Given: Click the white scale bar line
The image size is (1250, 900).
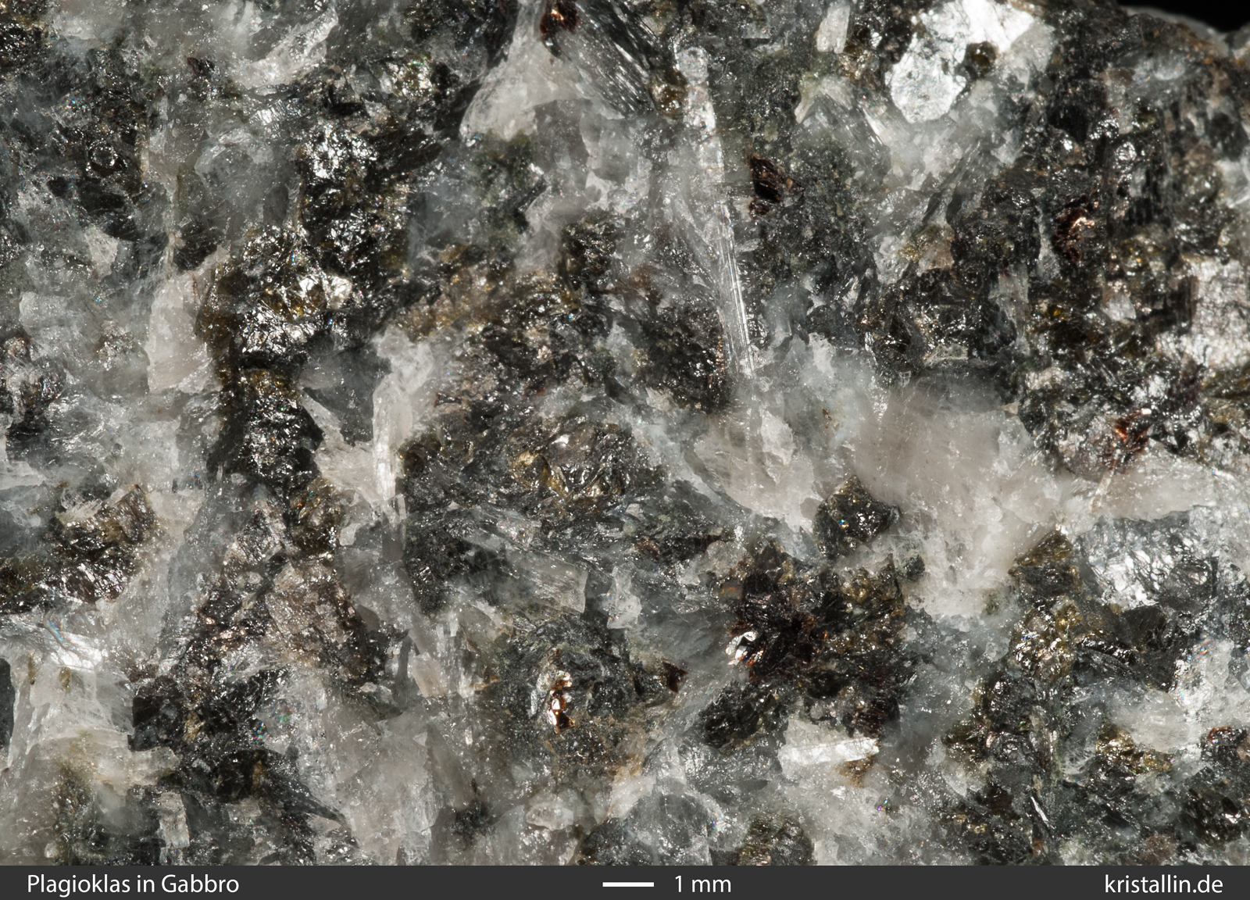Looking at the screenshot, I should [x=628, y=884].
